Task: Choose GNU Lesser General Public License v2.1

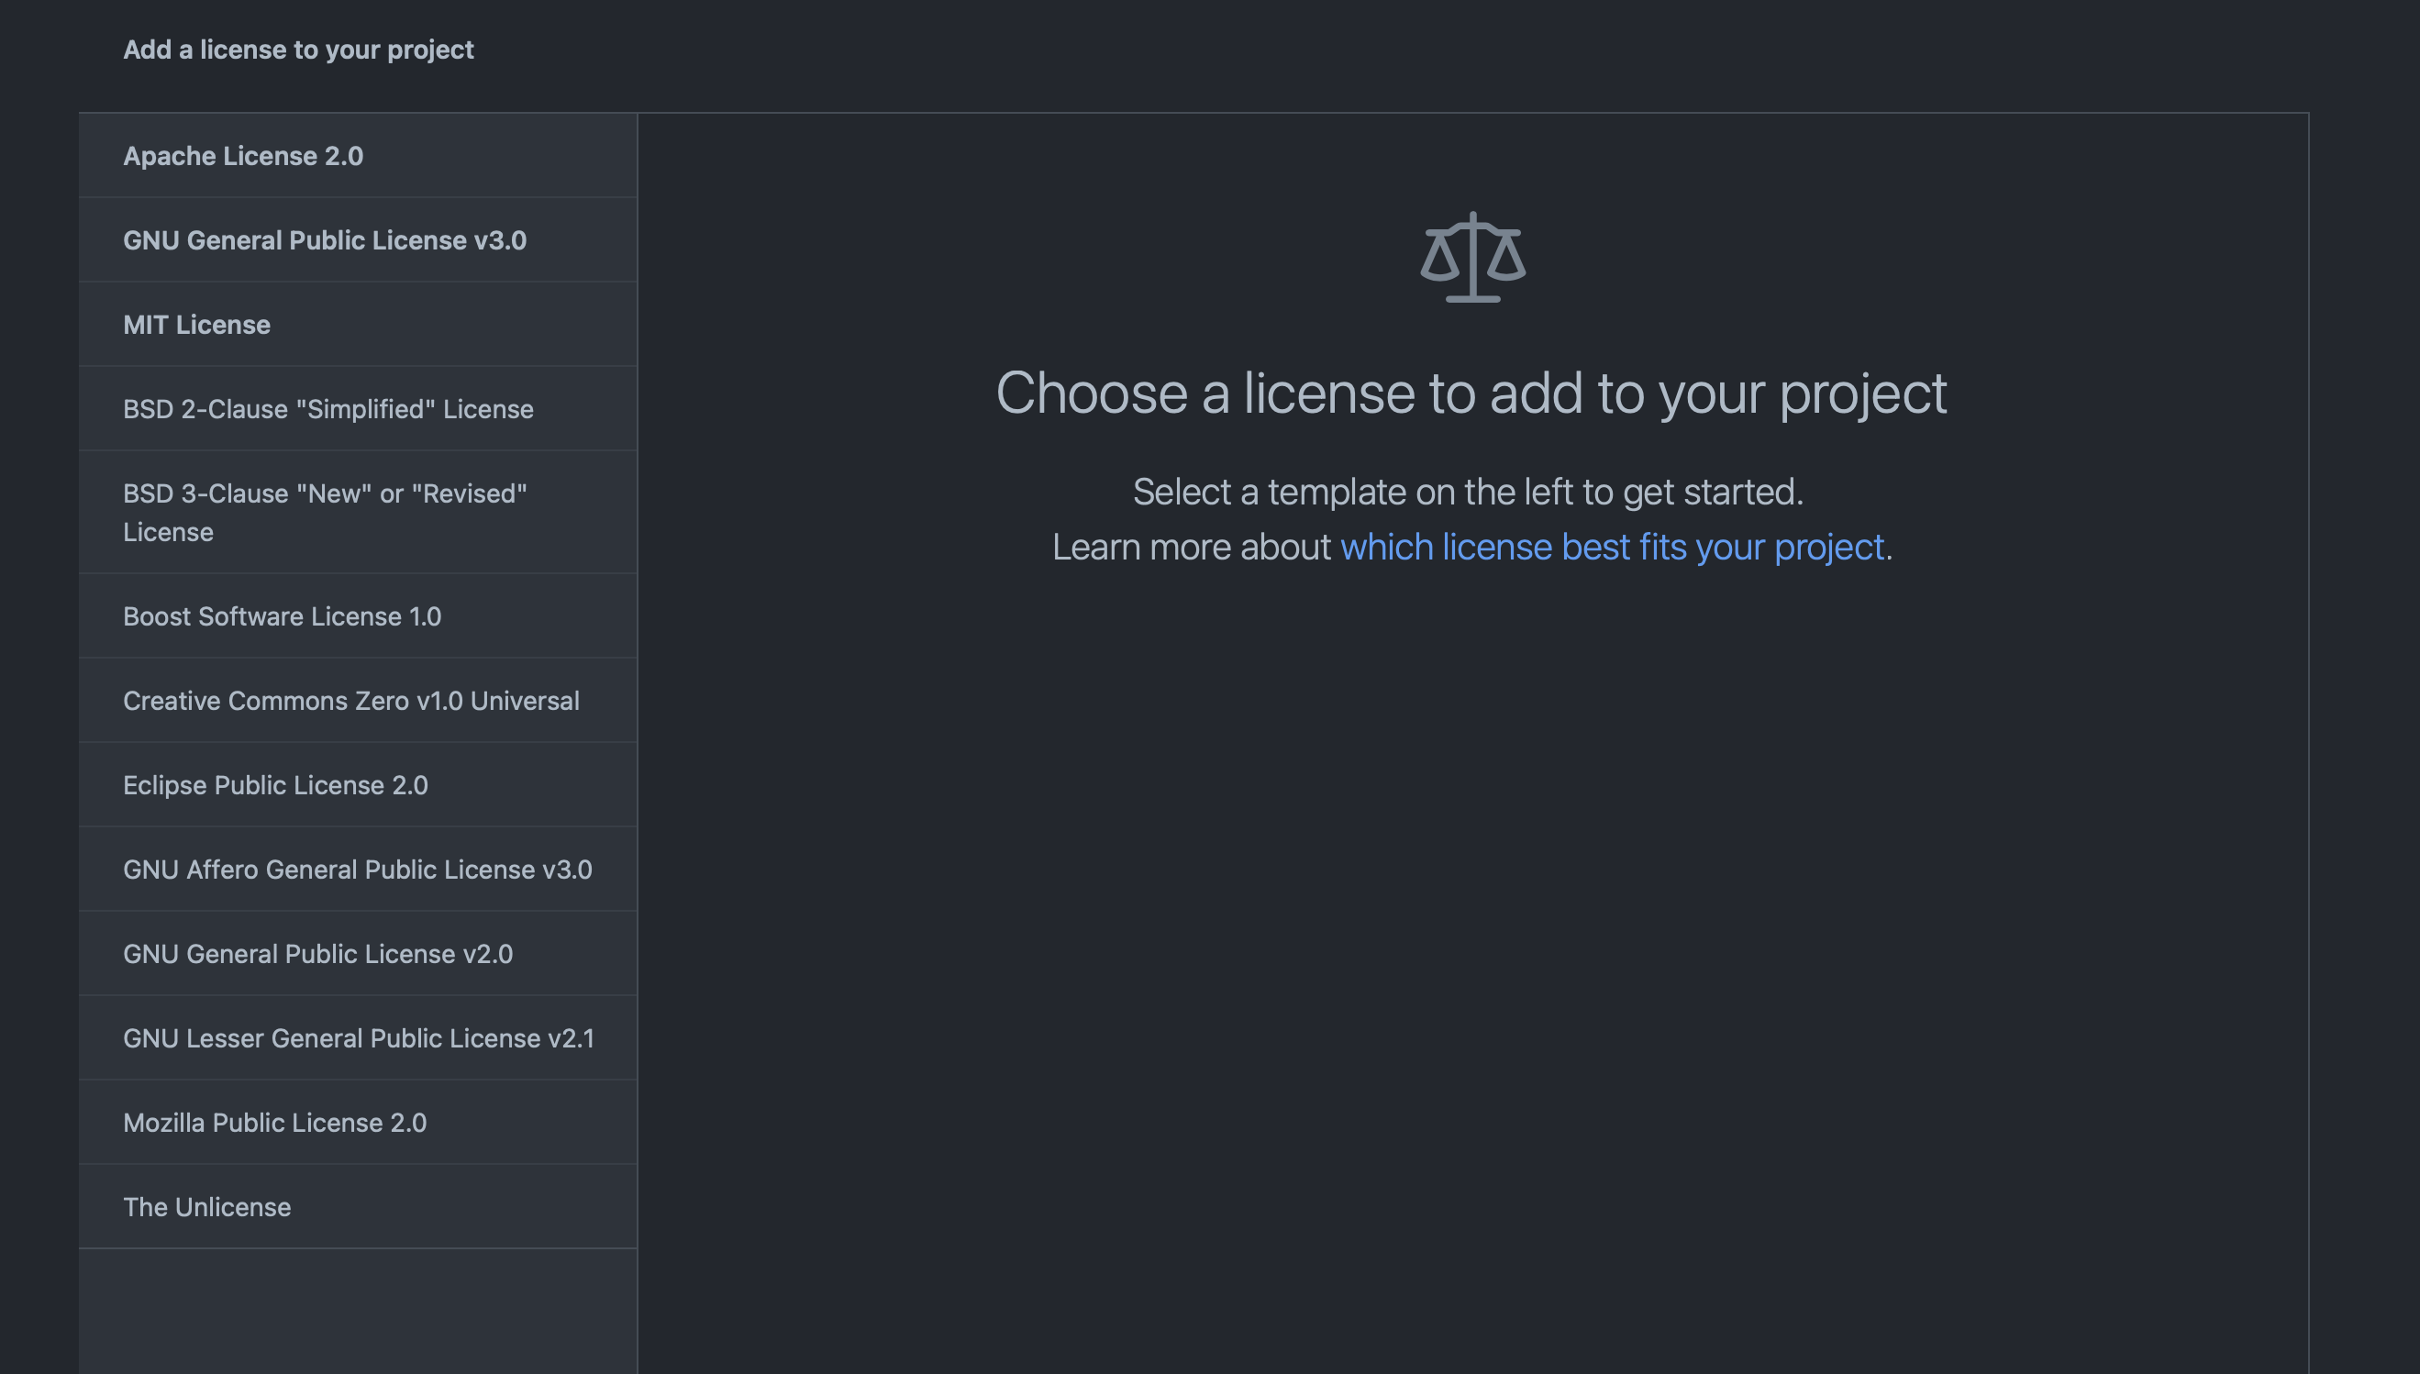Action: (358, 1038)
